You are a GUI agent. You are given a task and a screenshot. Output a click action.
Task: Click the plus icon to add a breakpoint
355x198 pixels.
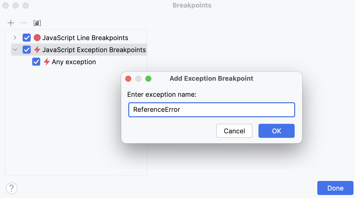(11, 23)
